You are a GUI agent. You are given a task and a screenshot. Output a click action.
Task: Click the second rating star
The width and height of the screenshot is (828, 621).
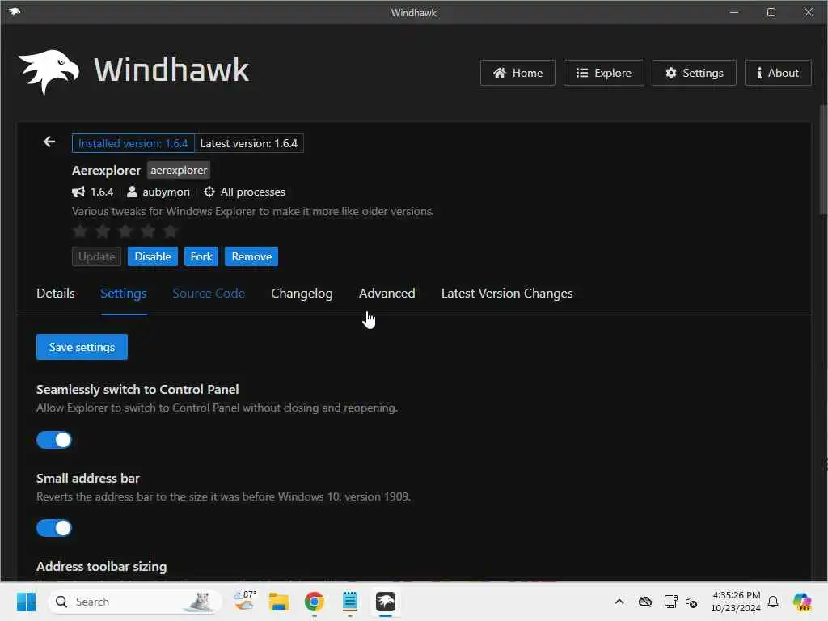(x=103, y=230)
